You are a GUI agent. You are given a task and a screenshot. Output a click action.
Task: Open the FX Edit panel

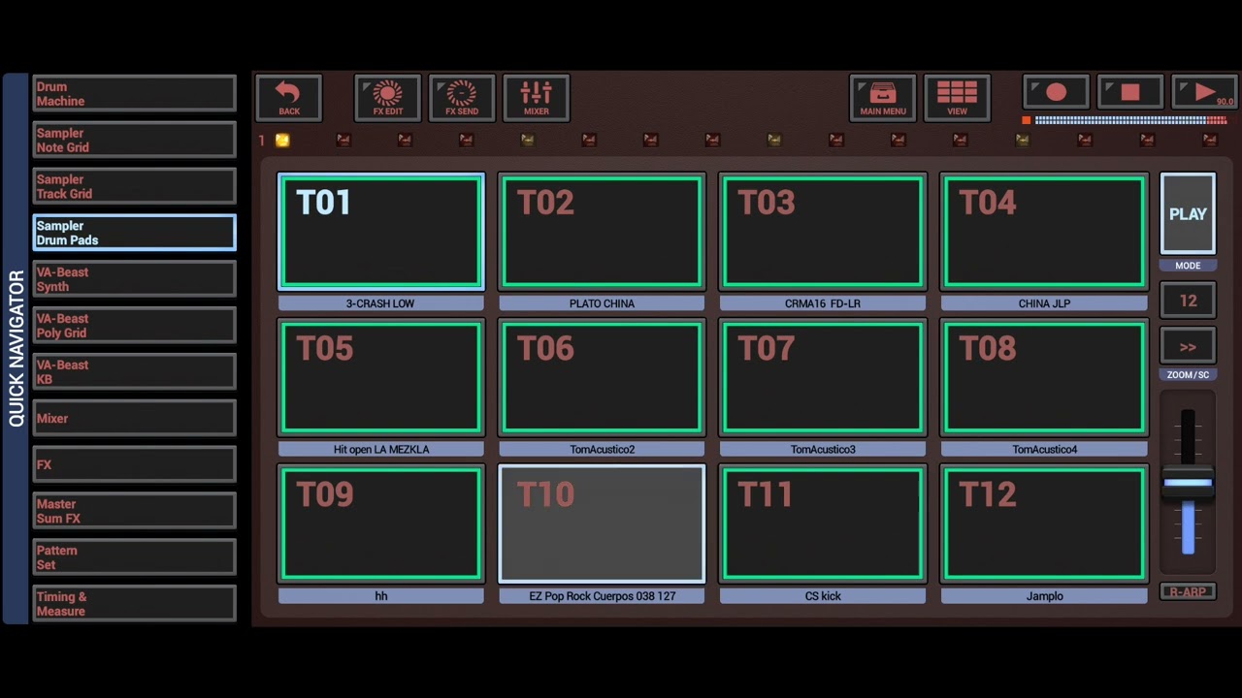(387, 98)
